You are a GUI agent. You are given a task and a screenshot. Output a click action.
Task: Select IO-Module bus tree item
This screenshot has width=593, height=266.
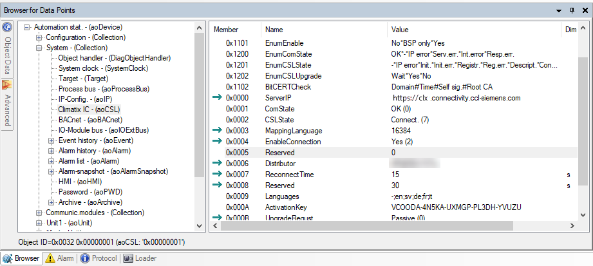click(x=104, y=130)
